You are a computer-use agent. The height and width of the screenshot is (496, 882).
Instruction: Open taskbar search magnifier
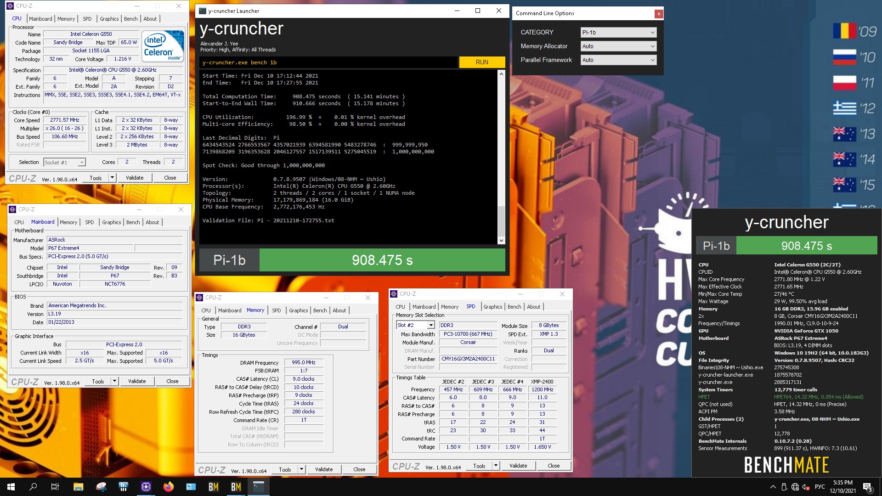[33, 487]
